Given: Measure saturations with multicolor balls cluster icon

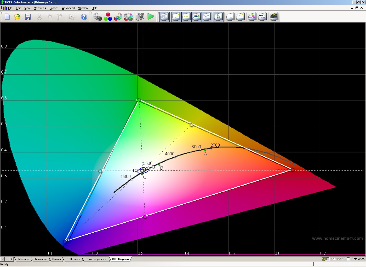Looking at the screenshot, I should [x=128, y=17].
